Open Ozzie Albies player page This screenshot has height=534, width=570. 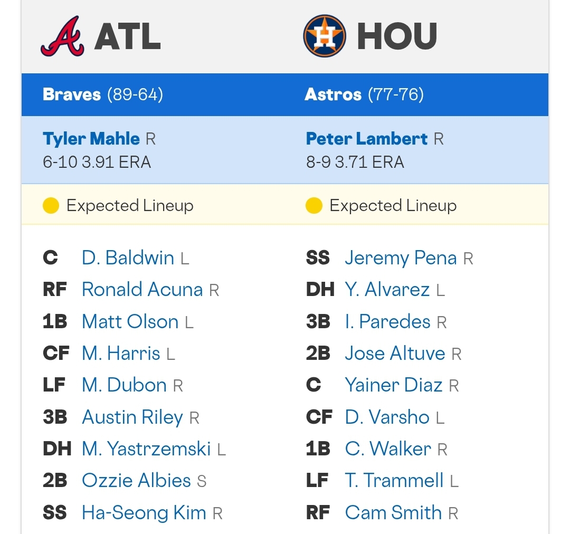(x=136, y=481)
